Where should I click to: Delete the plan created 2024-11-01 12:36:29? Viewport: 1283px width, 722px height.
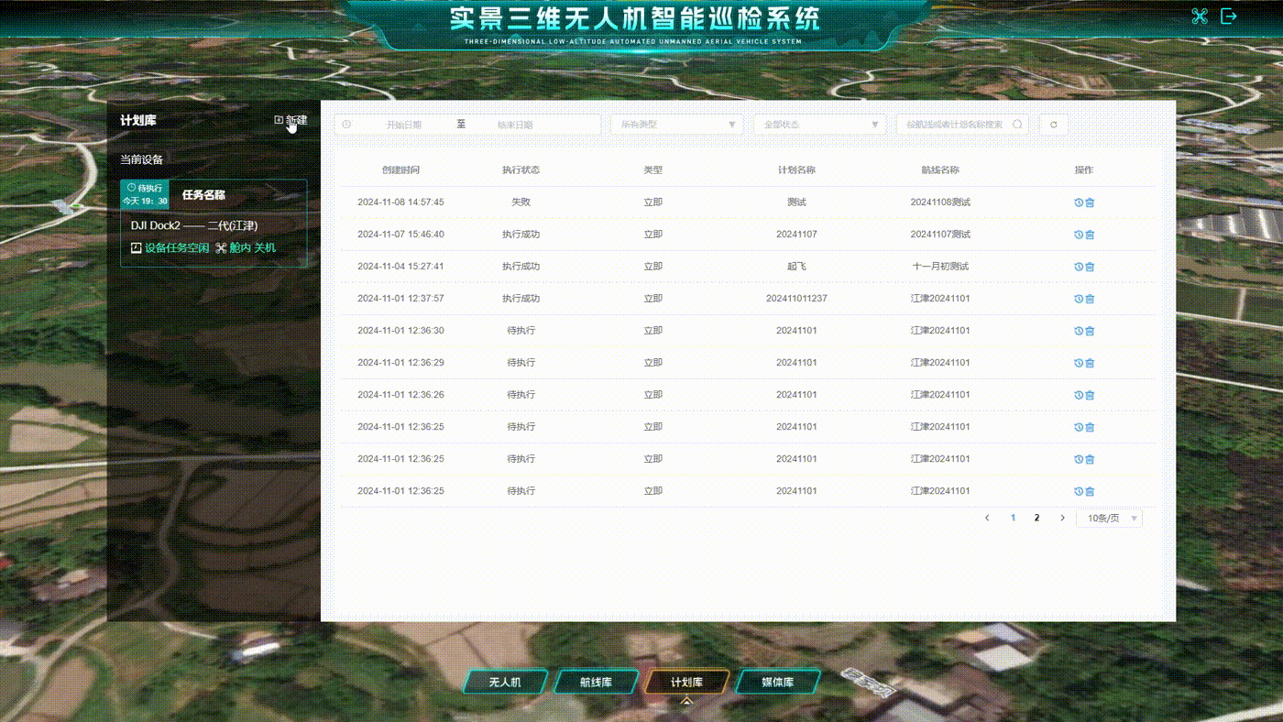(x=1090, y=363)
